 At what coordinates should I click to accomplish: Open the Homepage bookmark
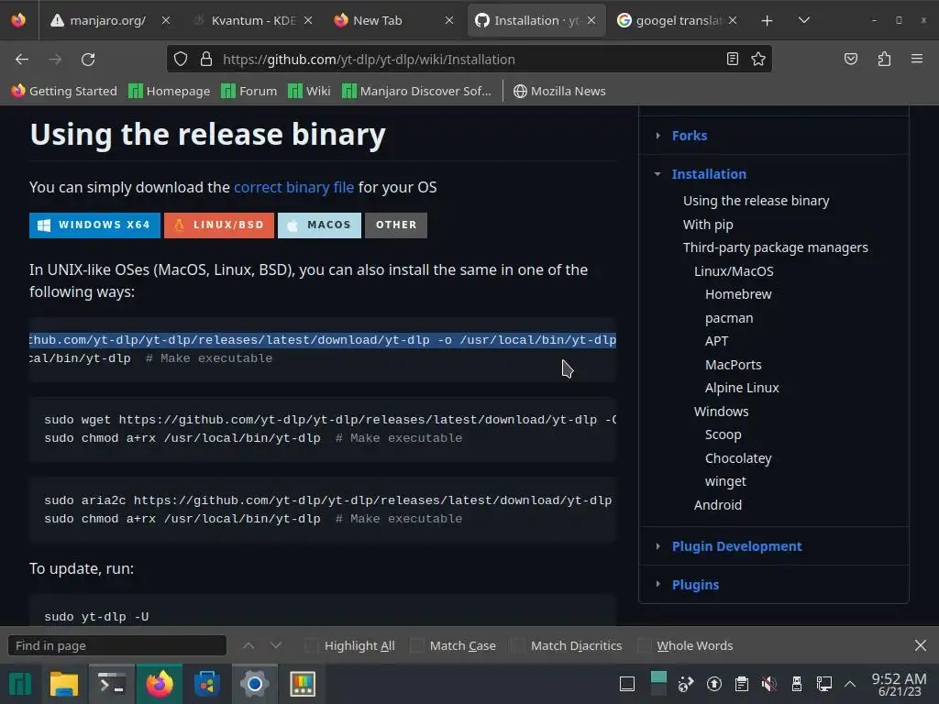click(170, 91)
